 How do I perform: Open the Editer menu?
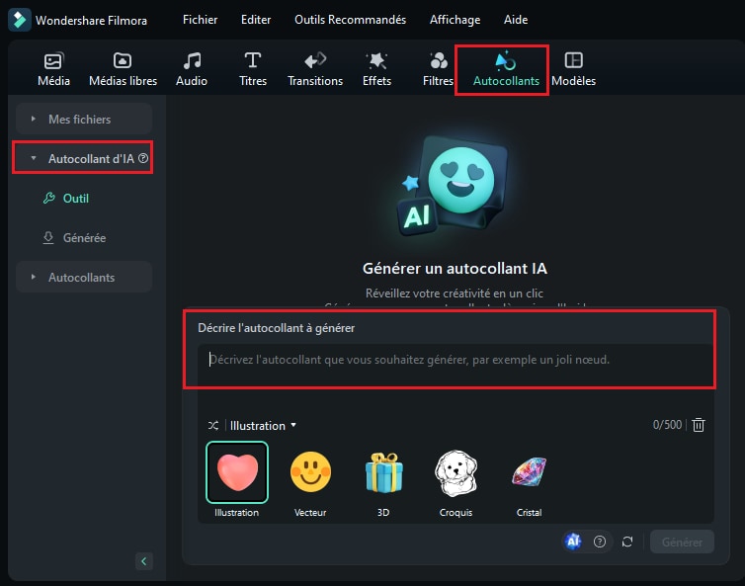[256, 20]
